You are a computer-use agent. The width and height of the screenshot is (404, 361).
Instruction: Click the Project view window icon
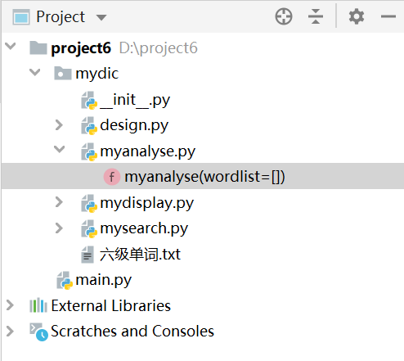pos(21,17)
